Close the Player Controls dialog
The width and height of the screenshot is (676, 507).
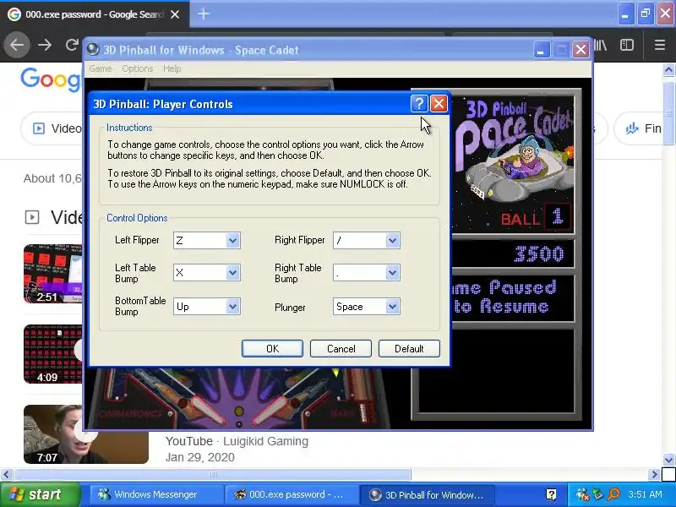[x=439, y=103]
